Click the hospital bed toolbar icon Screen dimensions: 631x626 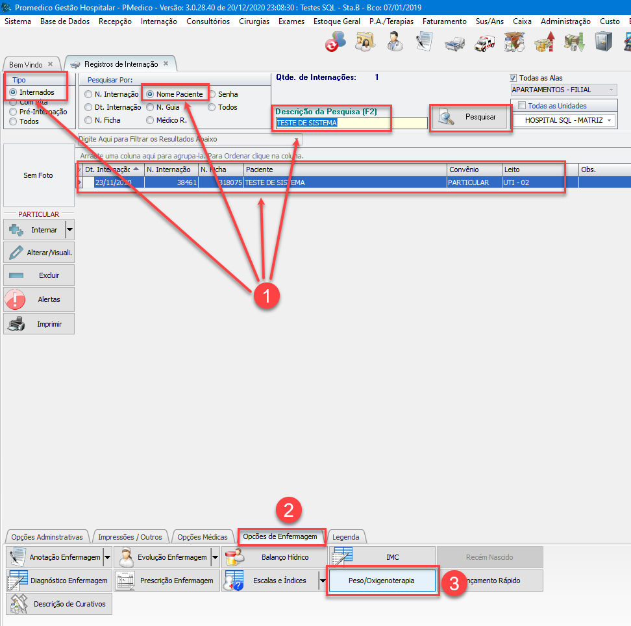coord(454,44)
